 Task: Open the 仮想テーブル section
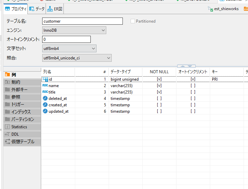tap(22, 141)
